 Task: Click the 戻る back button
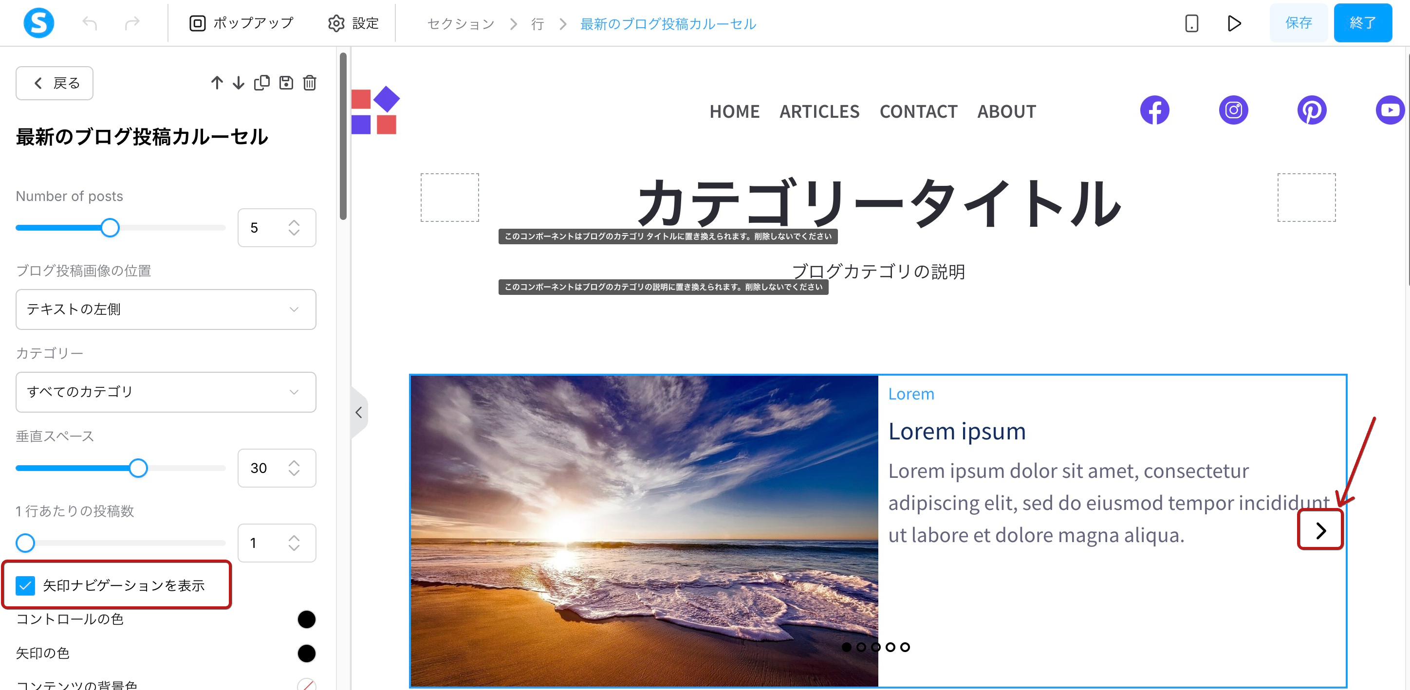click(x=54, y=83)
